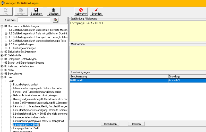Select Lärmpegel LAr >= 85 dB entry

(x=26, y=128)
